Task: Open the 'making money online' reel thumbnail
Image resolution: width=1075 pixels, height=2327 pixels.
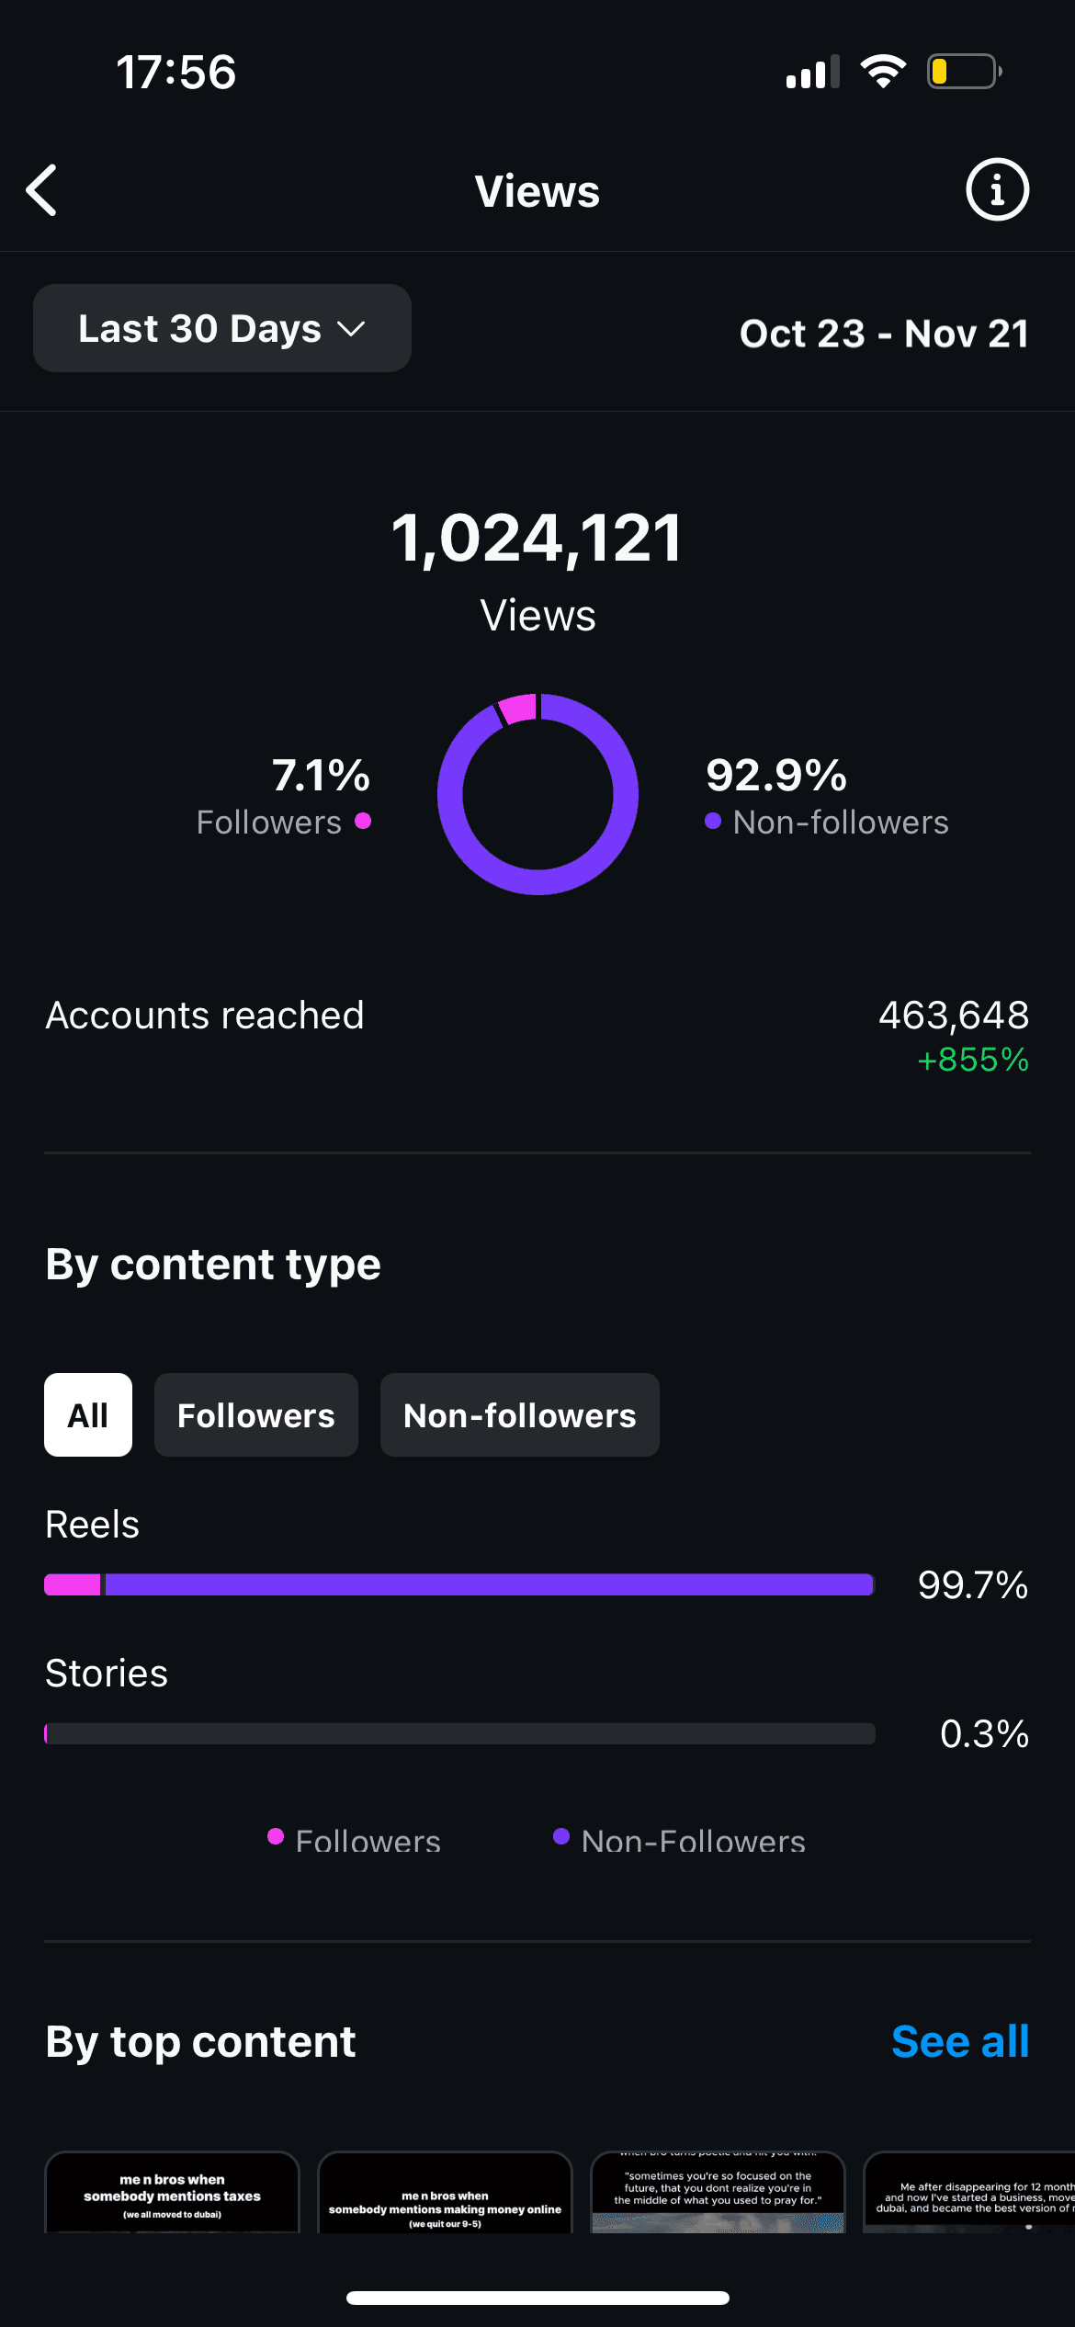Action: click(x=445, y=2192)
